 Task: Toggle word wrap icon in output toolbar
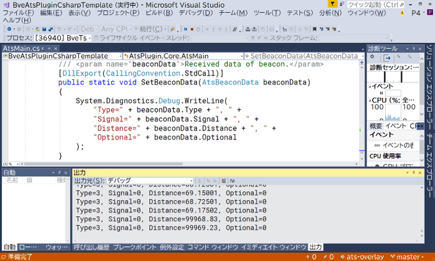pos(232,180)
